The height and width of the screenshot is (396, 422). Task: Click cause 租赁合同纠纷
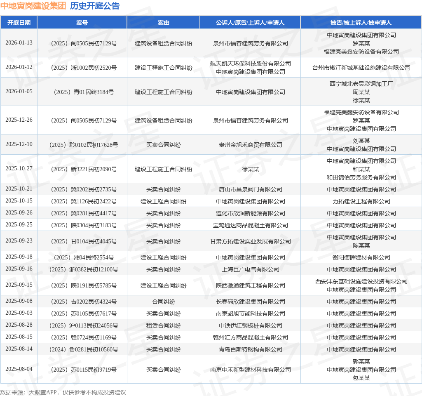[163, 326]
